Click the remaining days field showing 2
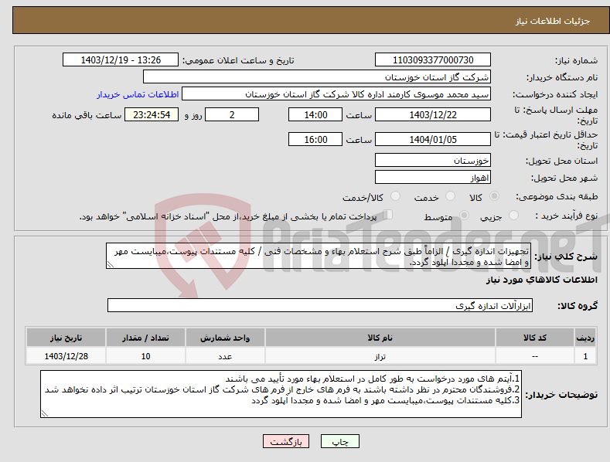The height and width of the screenshot is (462, 610). click(x=232, y=114)
